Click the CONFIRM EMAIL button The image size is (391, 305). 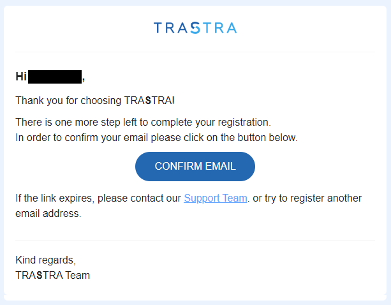195,167
